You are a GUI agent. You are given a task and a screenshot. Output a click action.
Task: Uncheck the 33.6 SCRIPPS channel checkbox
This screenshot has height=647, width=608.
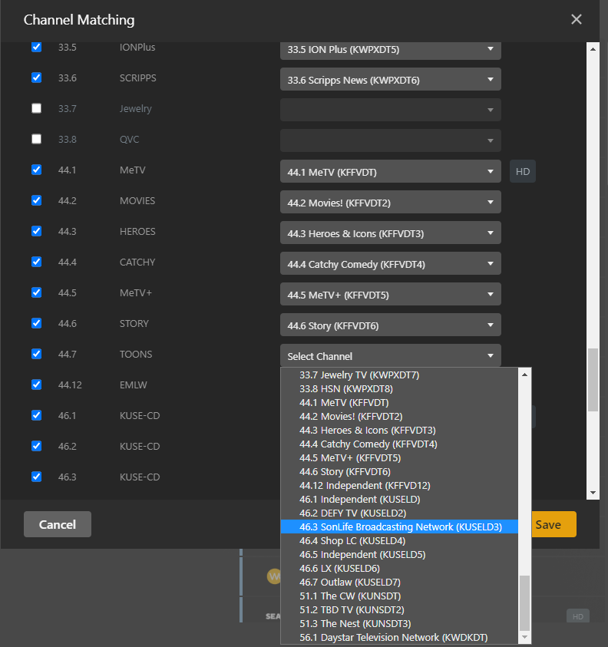pyautogui.click(x=36, y=78)
